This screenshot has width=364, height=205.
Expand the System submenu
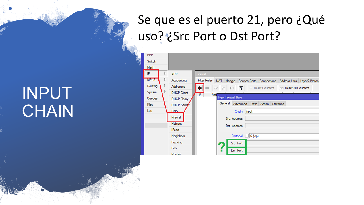click(x=165, y=92)
